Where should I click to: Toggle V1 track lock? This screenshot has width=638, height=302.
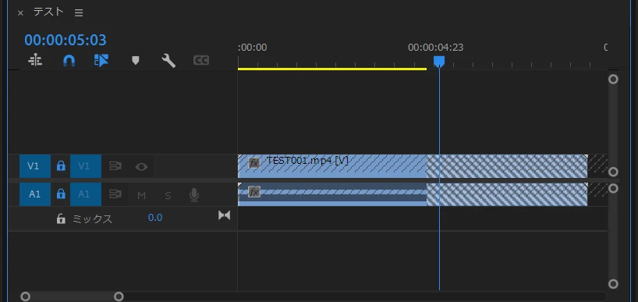coord(61,166)
